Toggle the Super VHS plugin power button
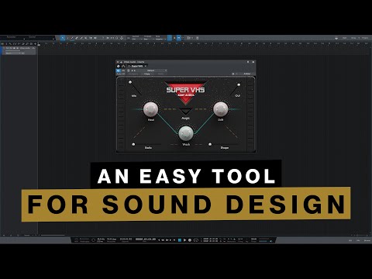Viewport: 372px width, 279px height. 119,71
